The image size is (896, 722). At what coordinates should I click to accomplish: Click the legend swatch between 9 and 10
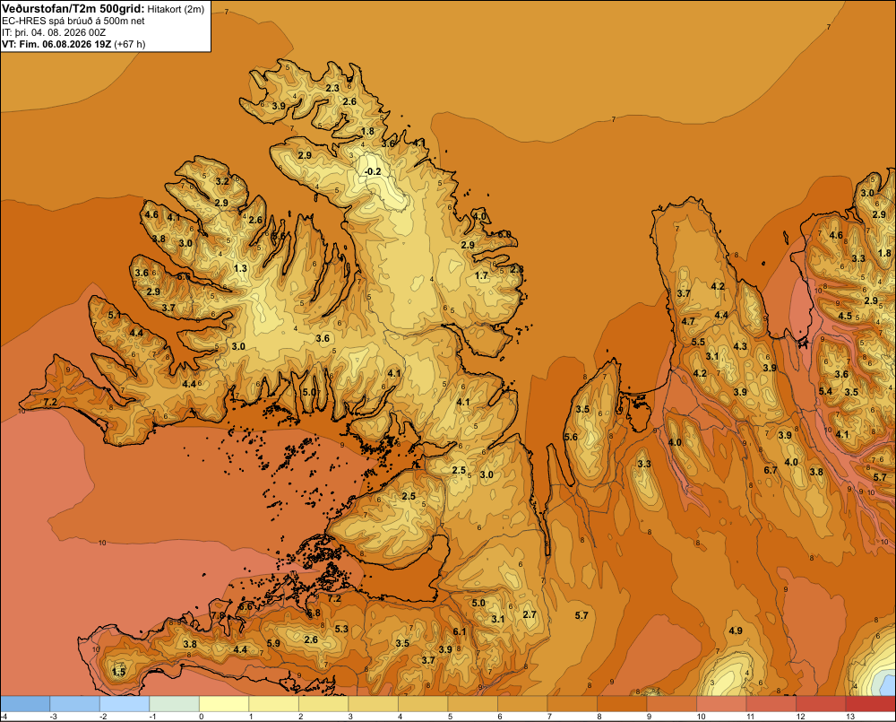pos(671,704)
